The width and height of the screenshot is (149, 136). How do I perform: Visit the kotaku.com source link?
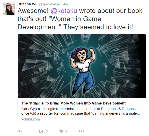(x=30, y=119)
